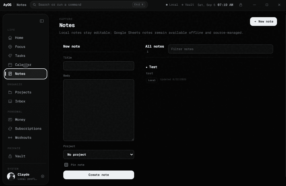Click Clayde profile avatar
The width and height of the screenshot is (286, 186).
[x=11, y=176]
